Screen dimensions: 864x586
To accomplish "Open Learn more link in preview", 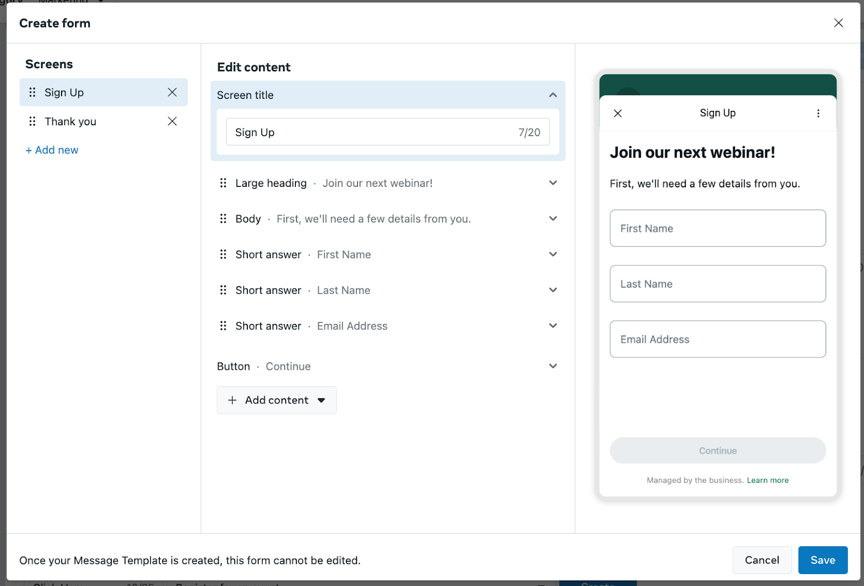I will coord(767,480).
